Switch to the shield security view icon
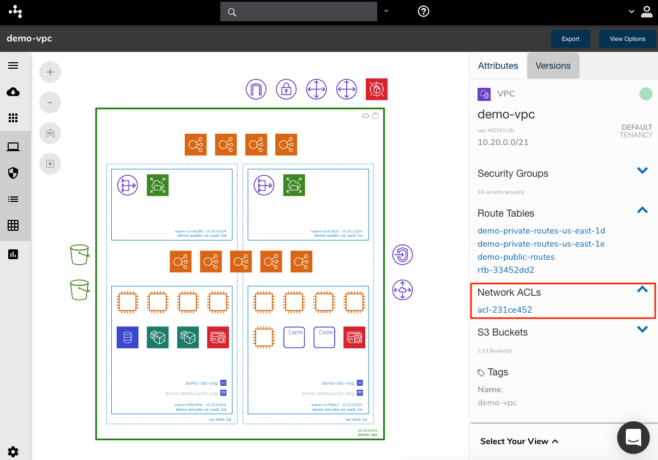 pyautogui.click(x=13, y=173)
